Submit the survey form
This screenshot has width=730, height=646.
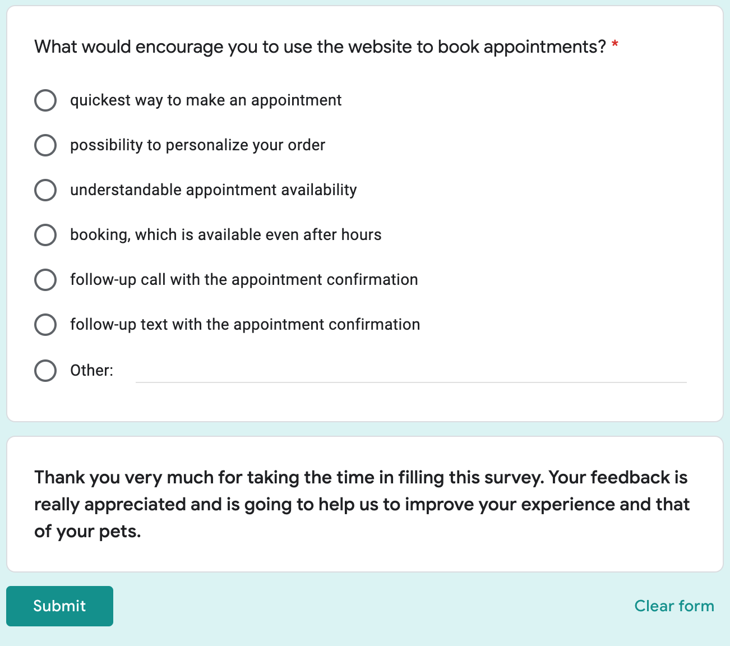[59, 606]
